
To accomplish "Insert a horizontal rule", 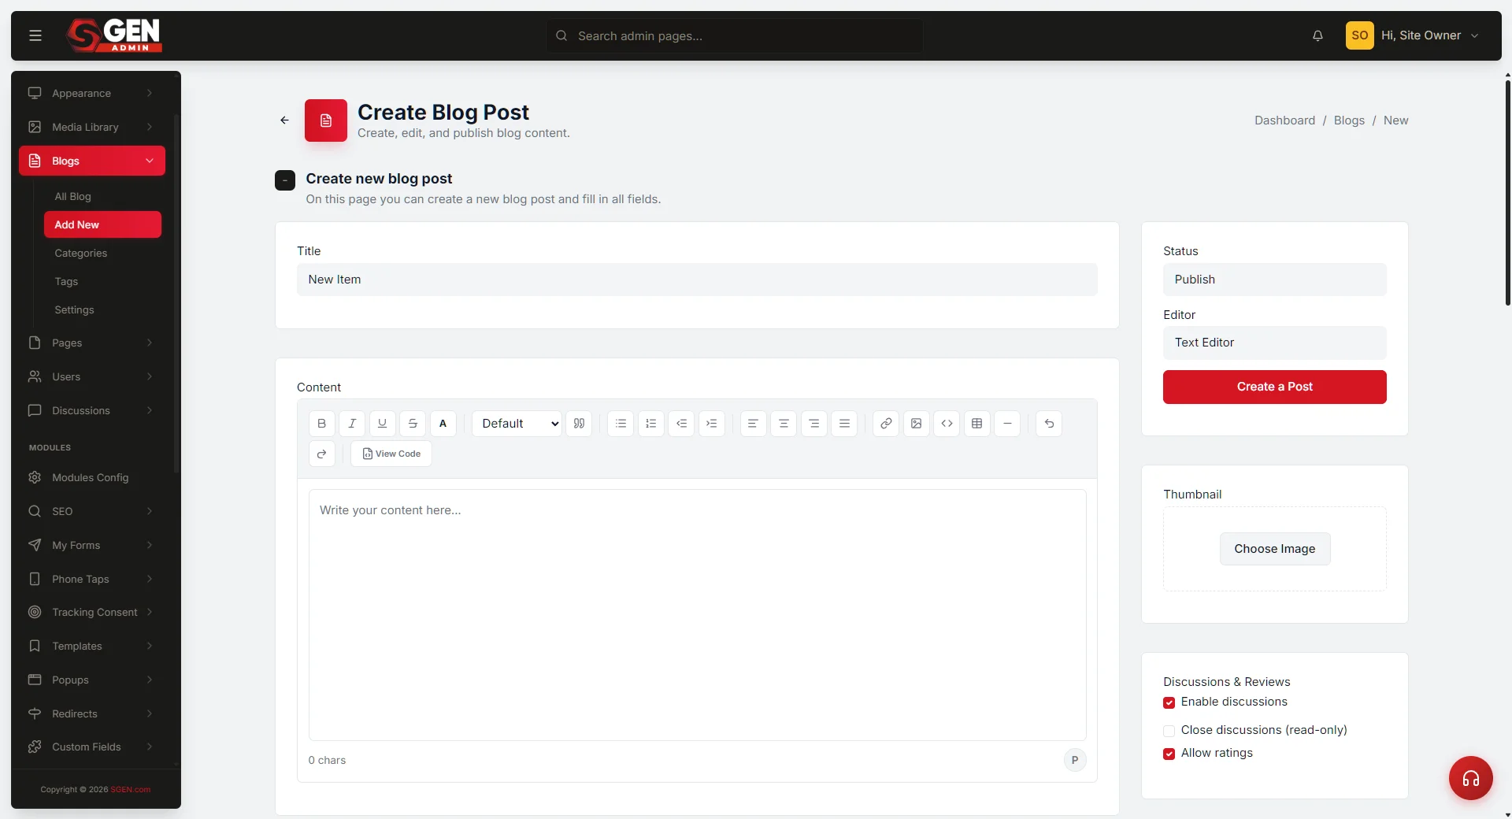I will pyautogui.click(x=1007, y=424).
